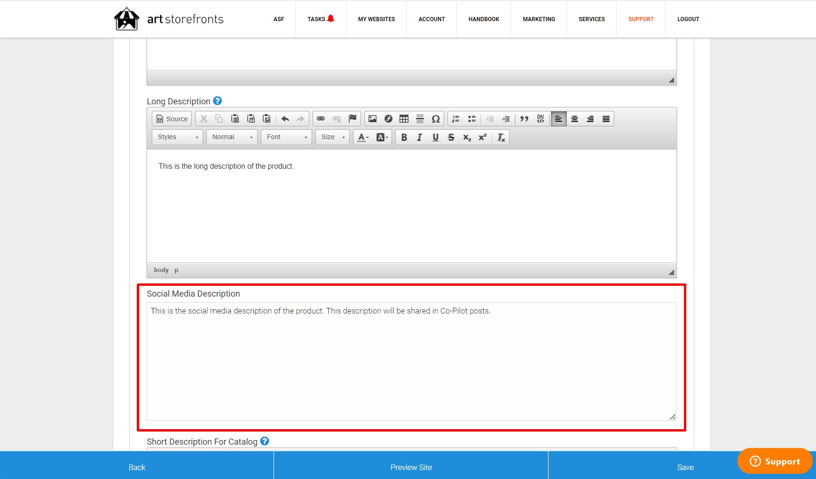Toggle numbered list icon
The image size is (816, 479).
(456, 119)
